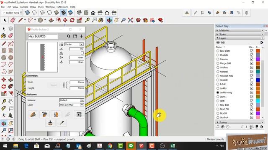Open the Ladder rung layer toolbar dropdown
This screenshot has height=150, width=268.
(21, 13)
